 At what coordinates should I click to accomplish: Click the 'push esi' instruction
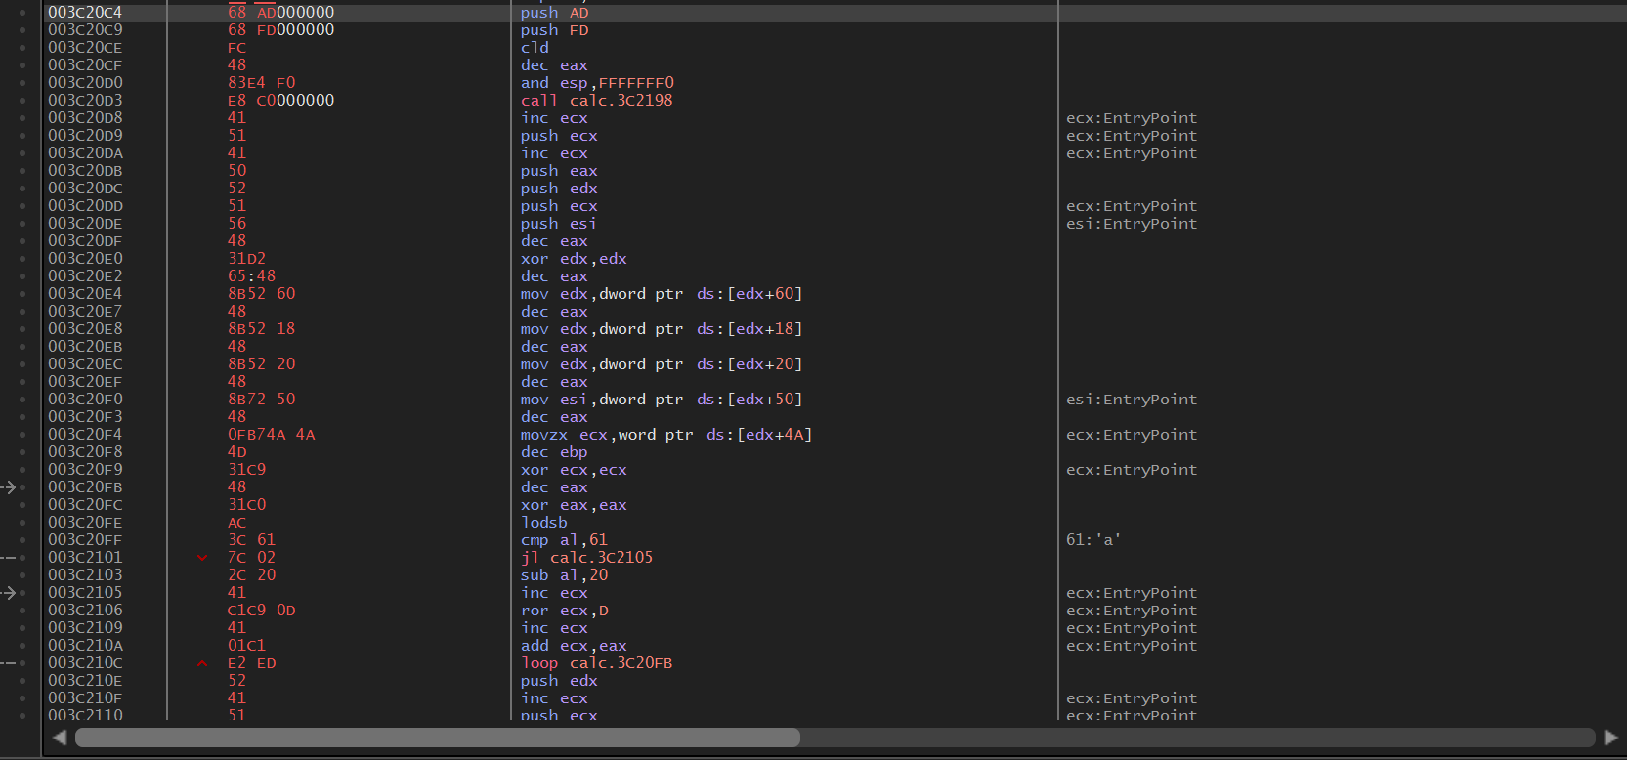558,224
